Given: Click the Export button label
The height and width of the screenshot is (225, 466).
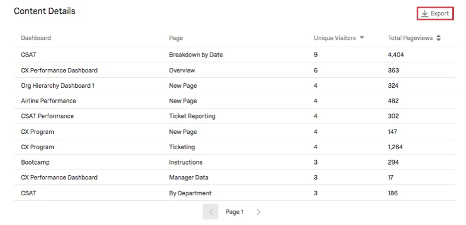Looking at the screenshot, I should [440, 14].
